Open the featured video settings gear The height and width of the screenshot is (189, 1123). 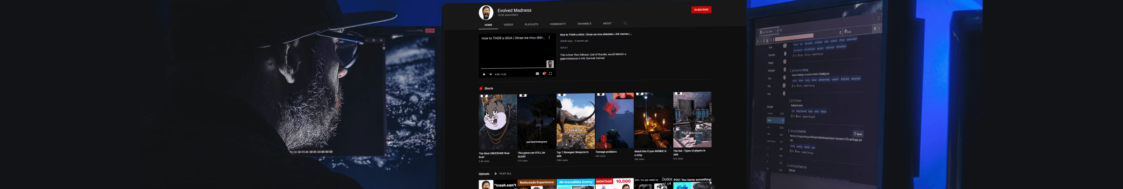coord(544,73)
